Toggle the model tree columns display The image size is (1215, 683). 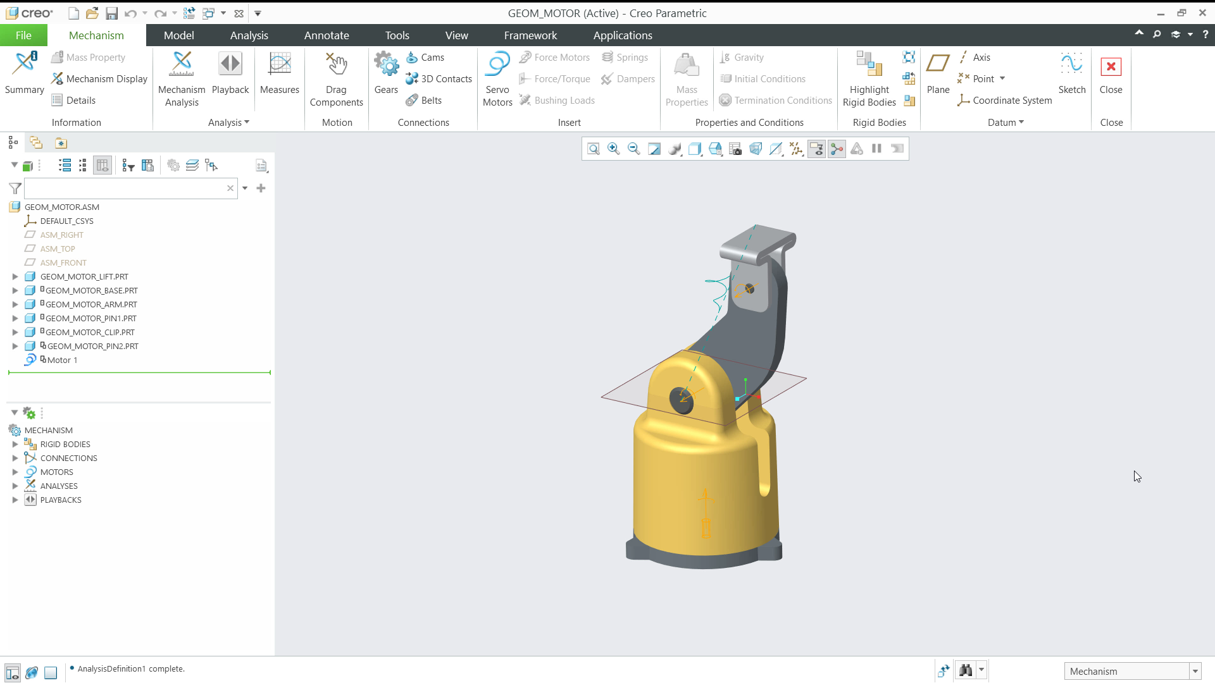tap(102, 166)
